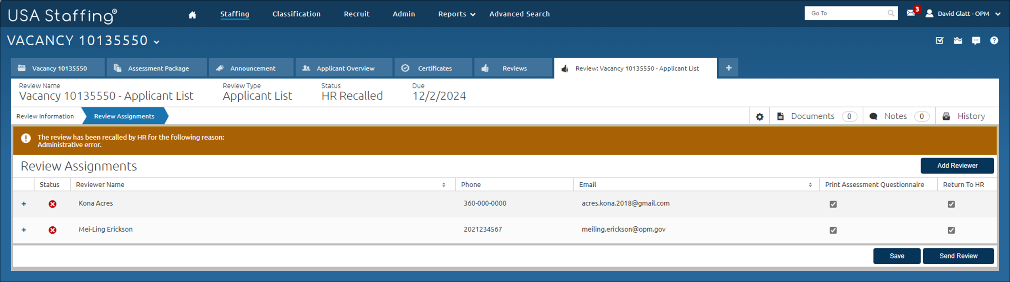The image size is (1010, 282).
Task: Click email acres.kona.2018@gmail.com
Action: [x=626, y=203]
